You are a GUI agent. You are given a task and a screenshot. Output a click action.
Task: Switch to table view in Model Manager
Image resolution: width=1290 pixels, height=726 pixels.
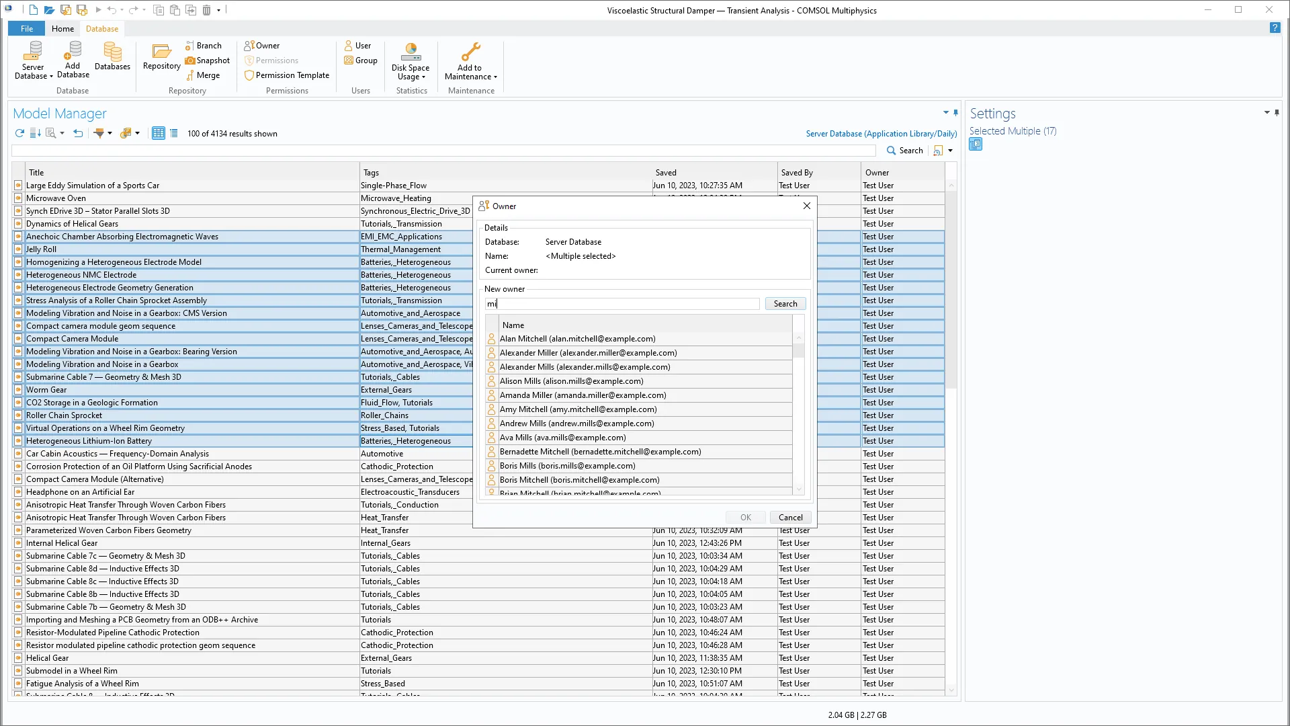point(158,133)
